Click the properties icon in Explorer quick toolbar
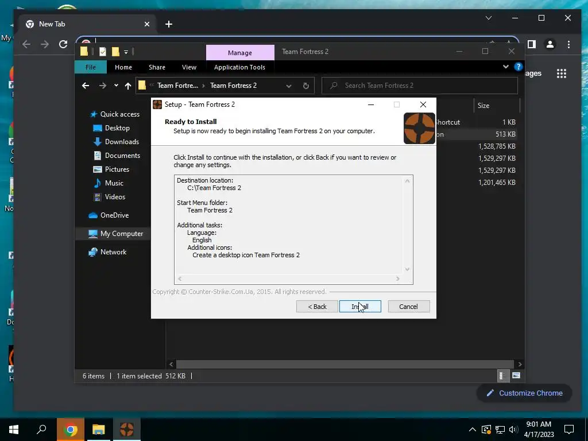The image size is (588, 441). (103, 52)
